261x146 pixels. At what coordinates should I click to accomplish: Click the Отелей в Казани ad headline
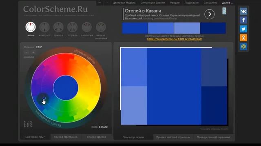click(x=143, y=11)
